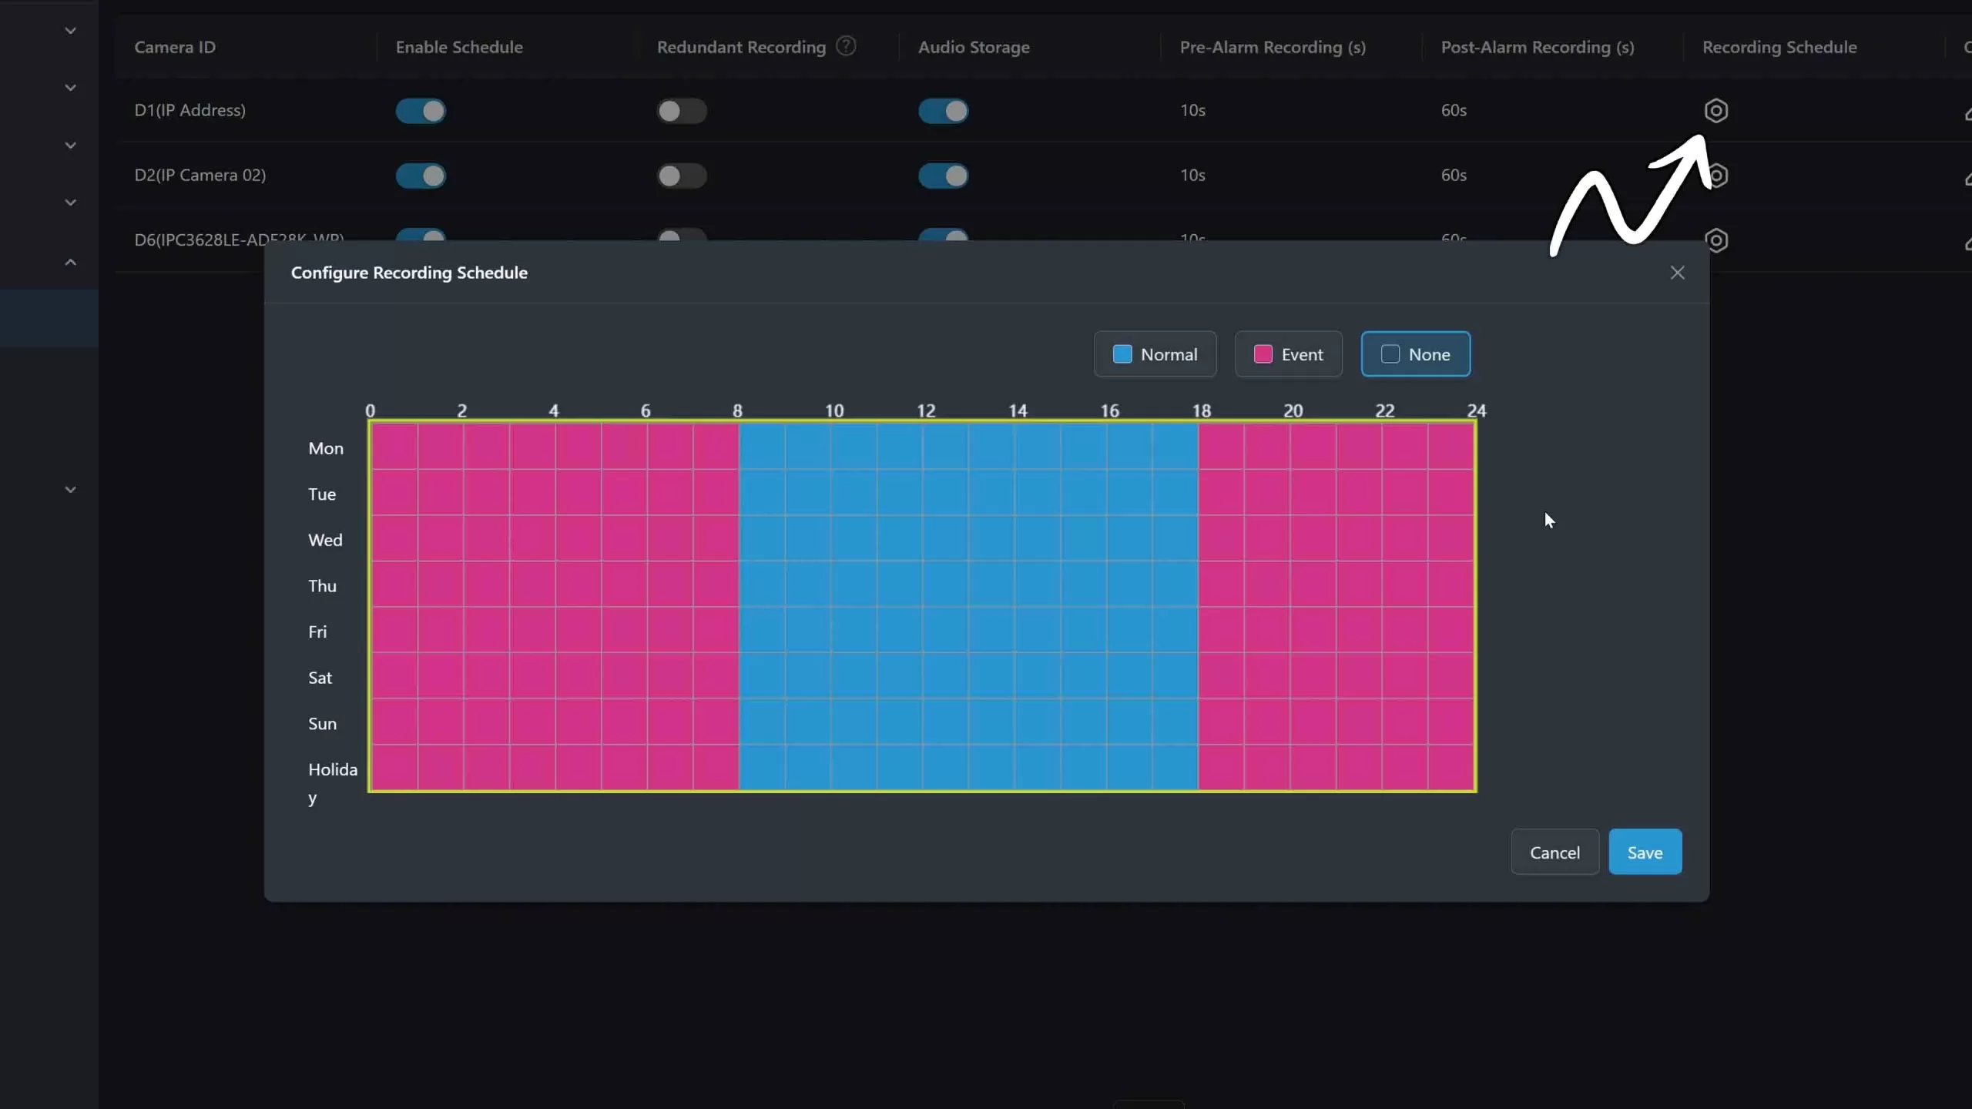Click Monday 0-1 hour schedule cell
Viewport: 1972px width, 1109px height.
[394, 446]
